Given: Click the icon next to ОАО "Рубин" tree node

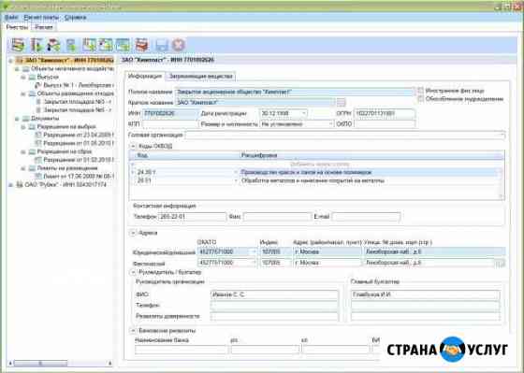Looking at the screenshot, I should point(20,185).
